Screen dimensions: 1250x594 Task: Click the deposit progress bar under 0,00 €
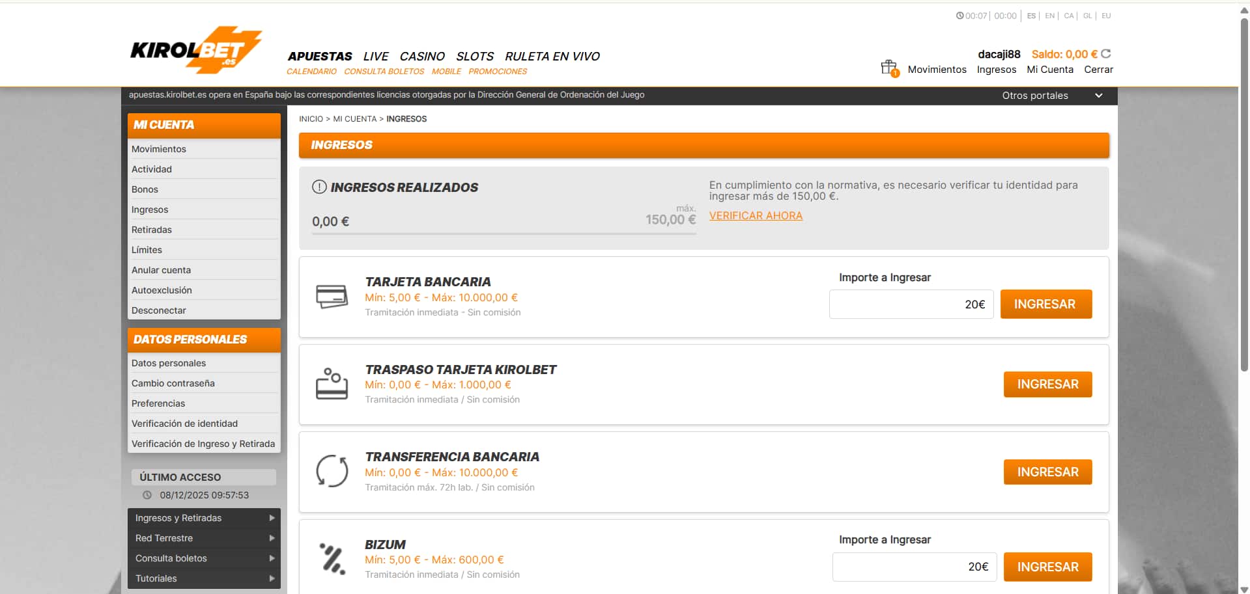click(502, 236)
